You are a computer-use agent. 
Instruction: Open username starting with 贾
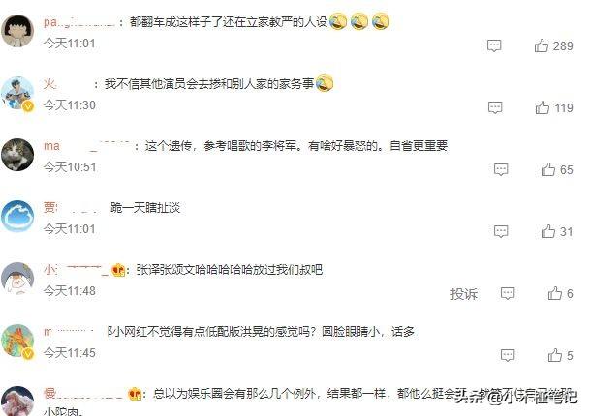coord(72,207)
